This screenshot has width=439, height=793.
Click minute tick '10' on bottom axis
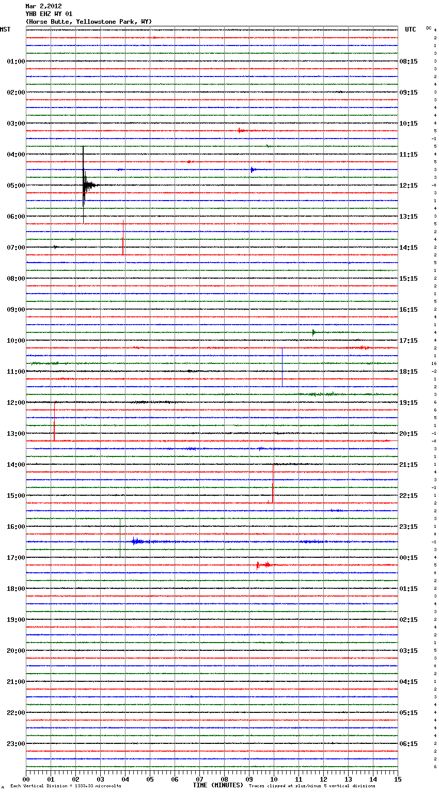(x=274, y=779)
